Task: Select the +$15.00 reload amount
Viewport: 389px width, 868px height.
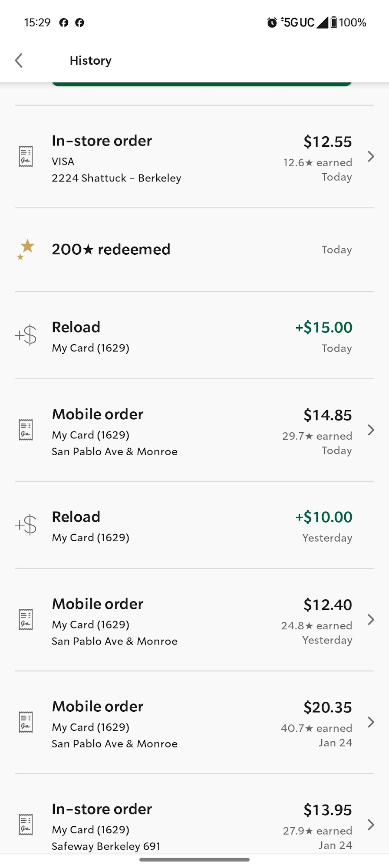Action: pos(324,327)
